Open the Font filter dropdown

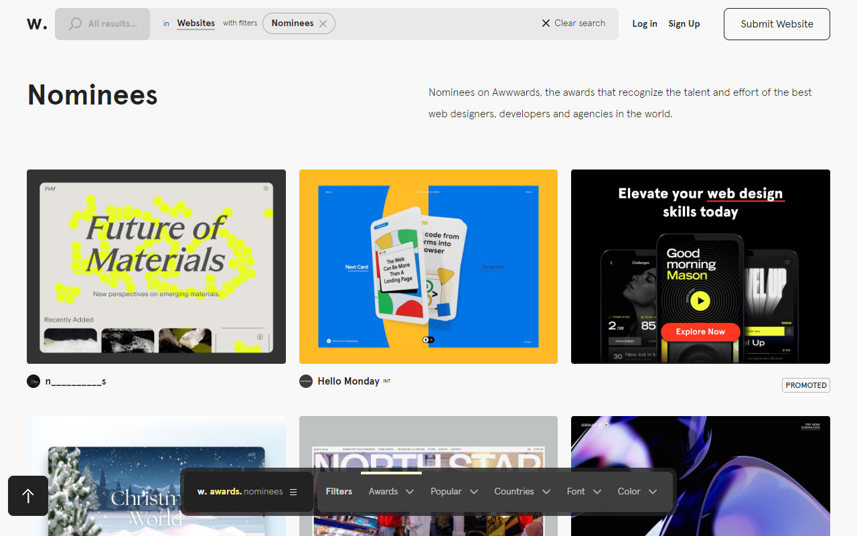[583, 491]
